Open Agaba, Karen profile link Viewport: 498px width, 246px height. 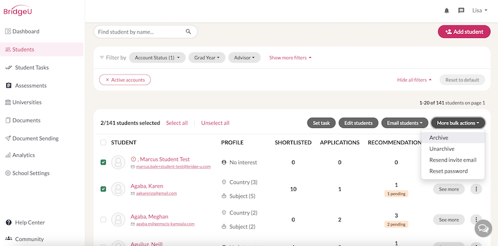pyautogui.click(x=147, y=186)
